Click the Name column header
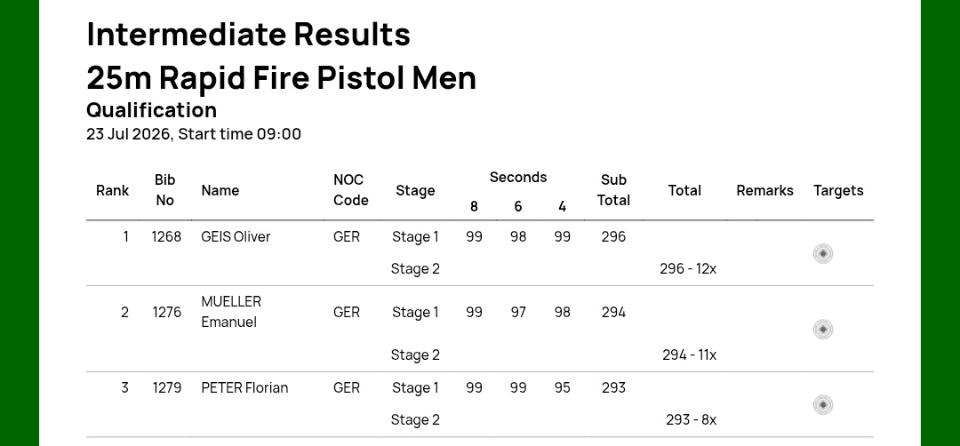The height and width of the screenshot is (446, 960). 220,190
